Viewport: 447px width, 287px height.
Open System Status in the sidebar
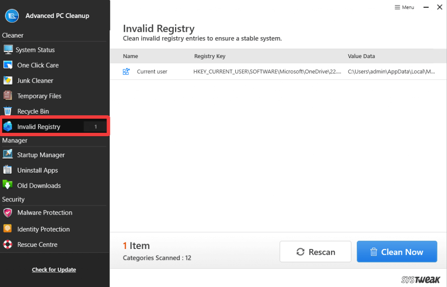coord(35,50)
